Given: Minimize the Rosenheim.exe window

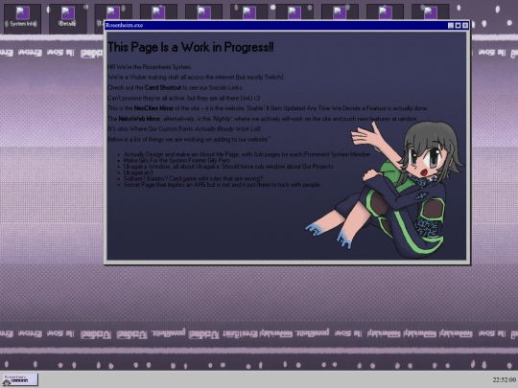Looking at the screenshot, I should click(x=451, y=26).
